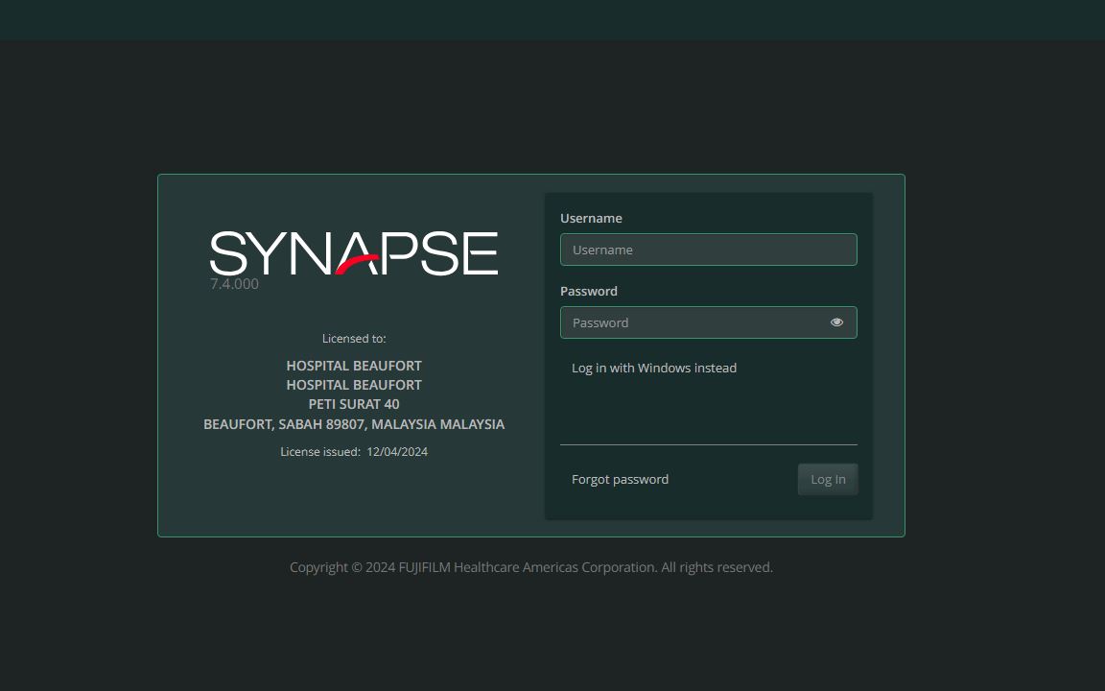Click the FUJIFILM copyright notice
The image size is (1105, 691).
pos(530,566)
